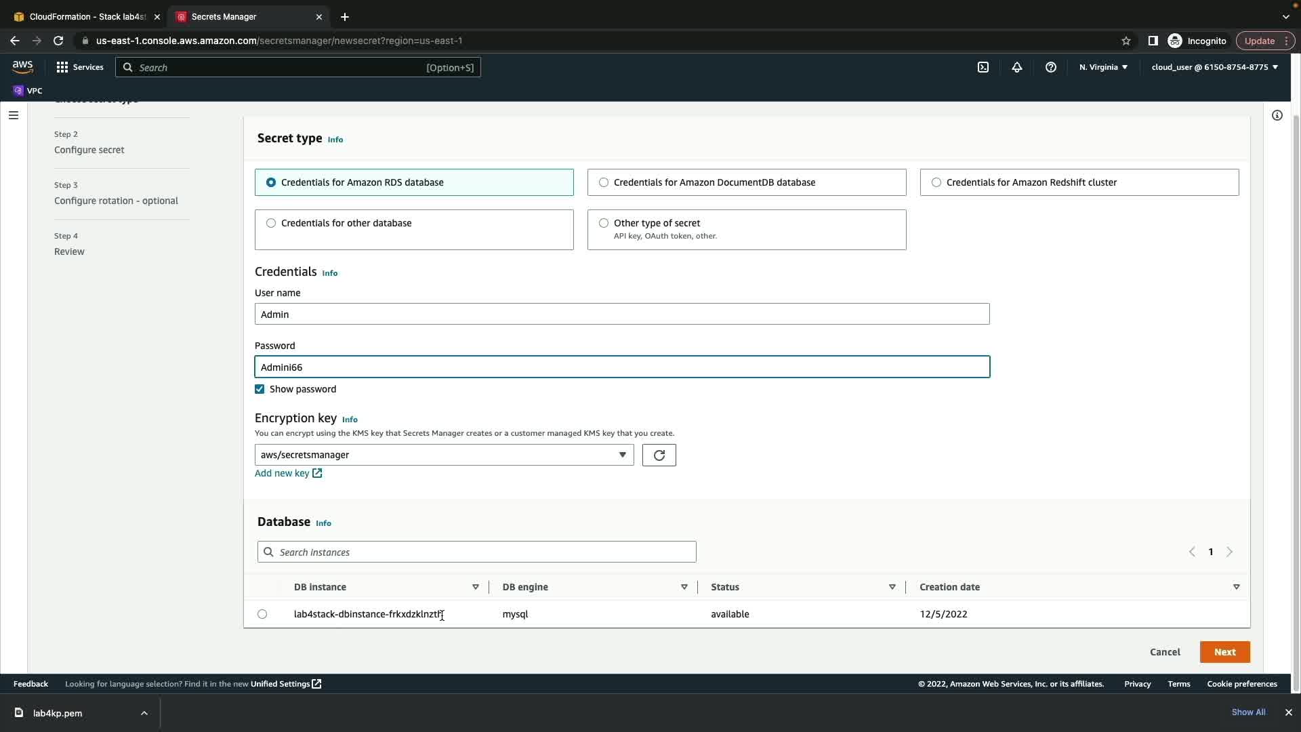The height and width of the screenshot is (732, 1301).
Task: Select Credentials for Amazon Redshift cluster
Action: (936, 182)
